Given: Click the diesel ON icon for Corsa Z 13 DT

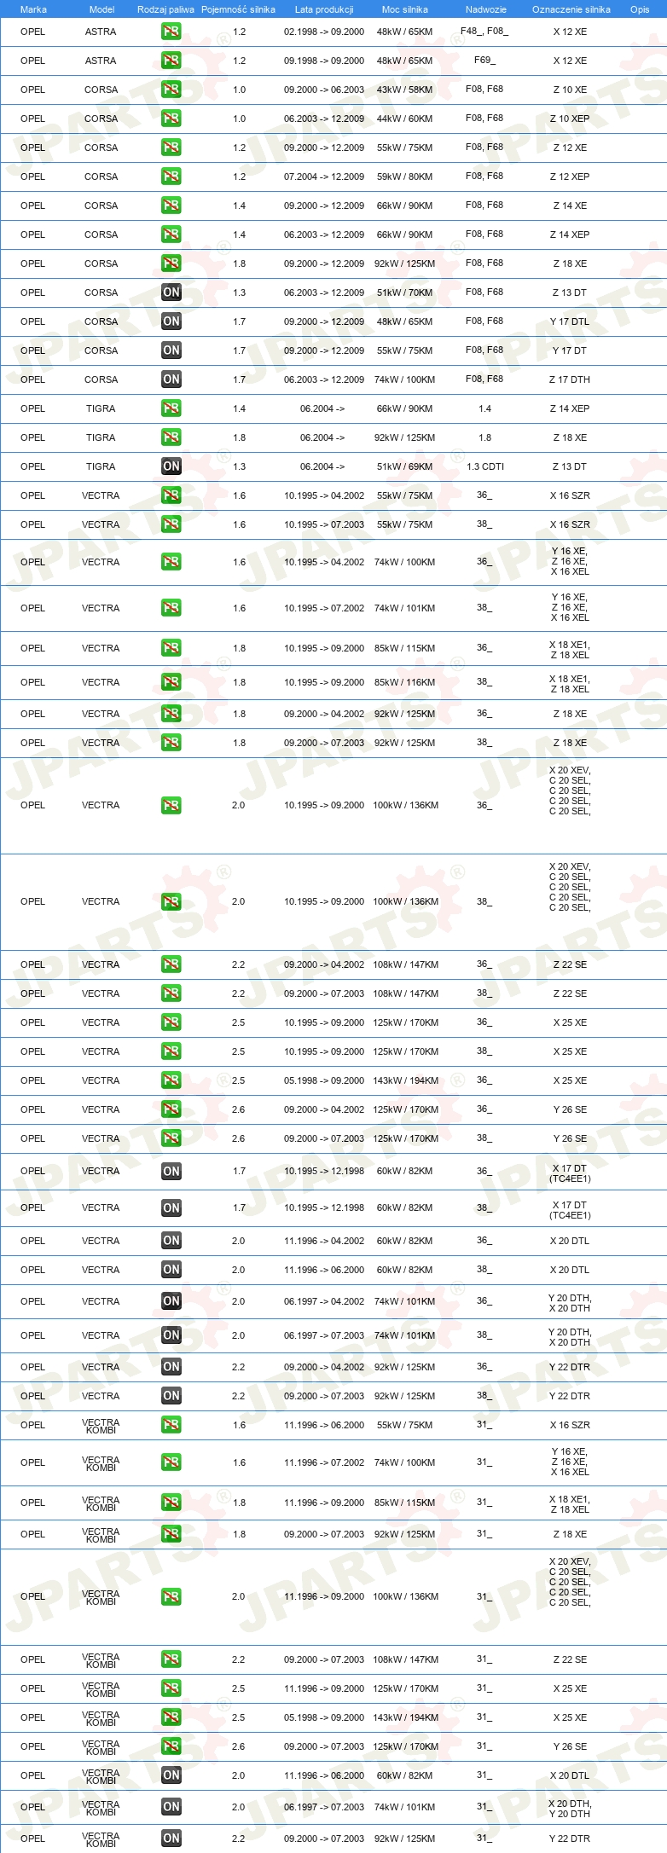Looking at the screenshot, I should click(x=171, y=292).
